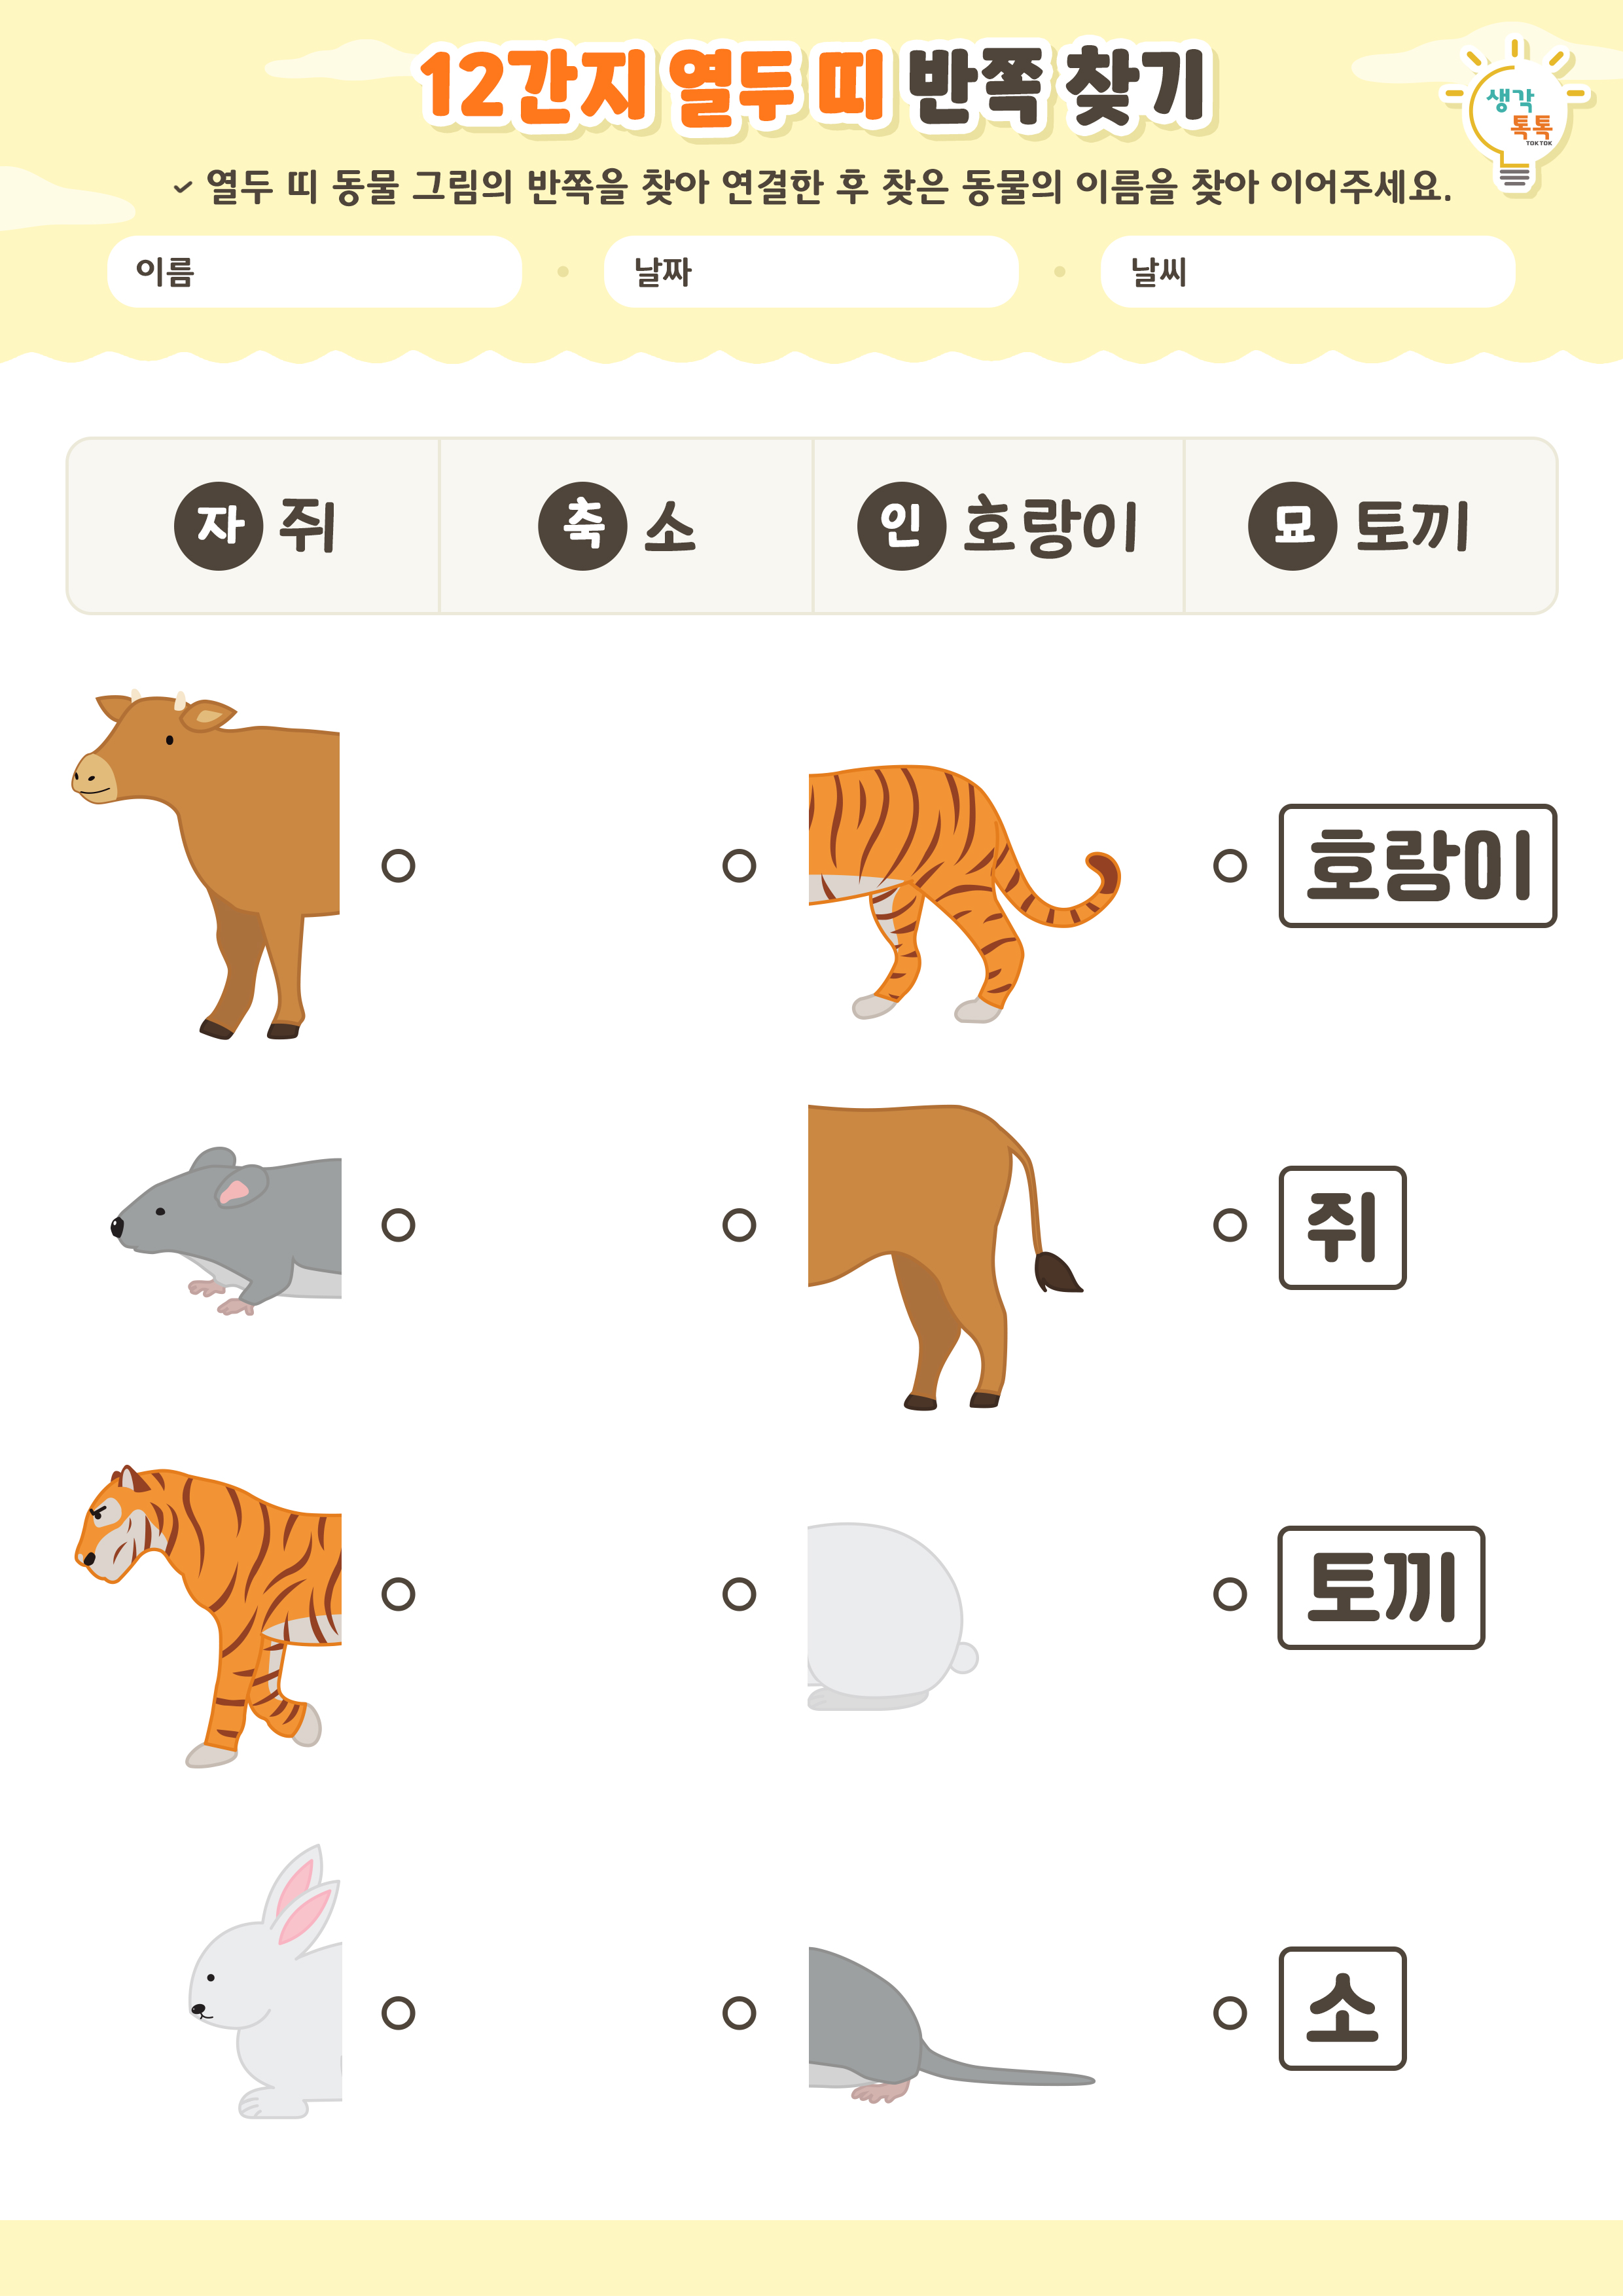Click the 자 circle badge

(x=218, y=526)
